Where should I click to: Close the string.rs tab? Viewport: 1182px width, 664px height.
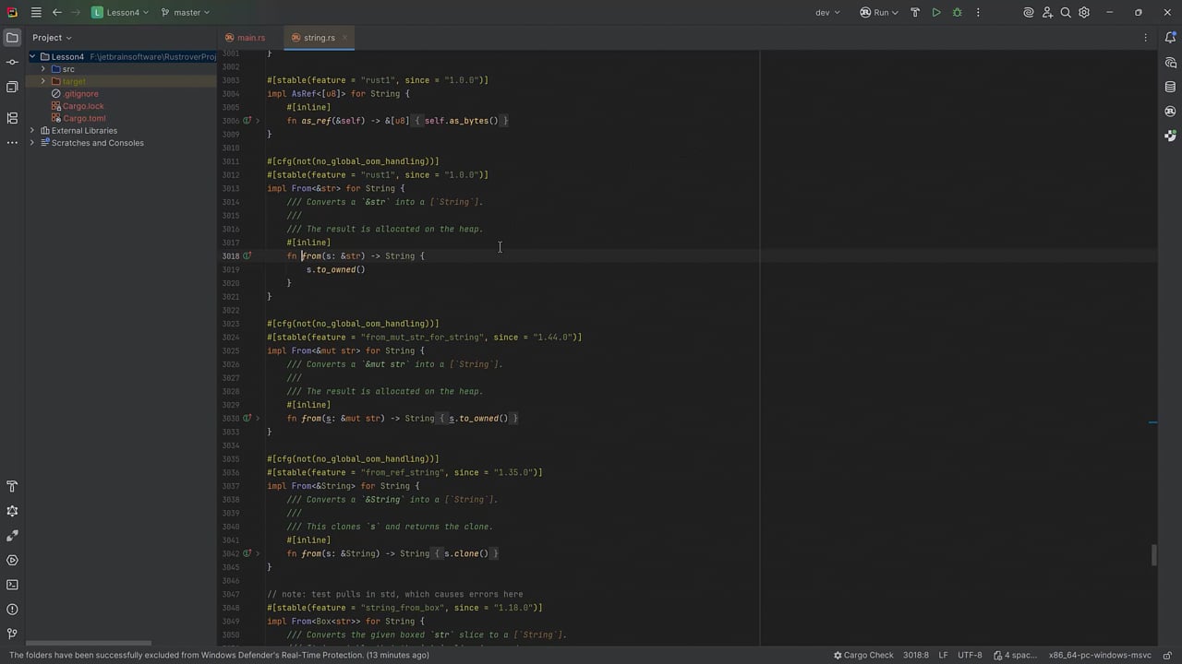tap(344, 38)
